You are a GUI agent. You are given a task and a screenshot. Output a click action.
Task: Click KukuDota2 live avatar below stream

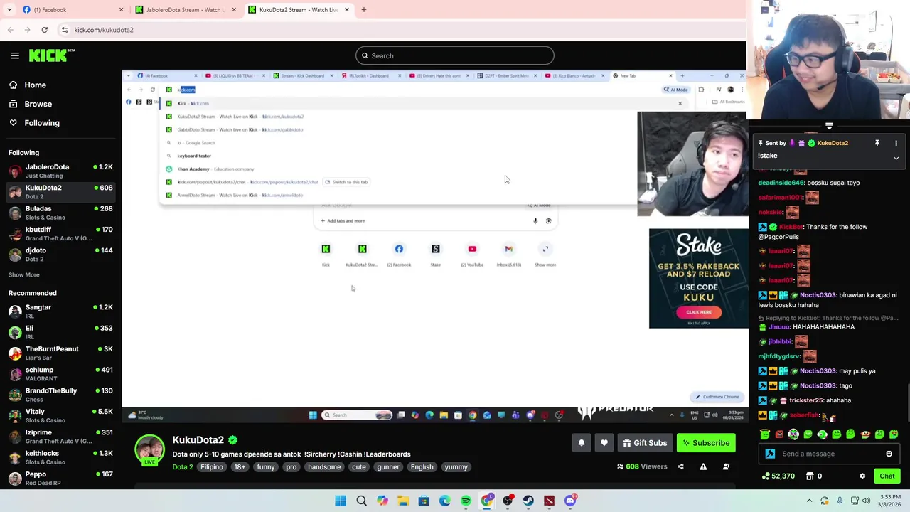coord(149,451)
